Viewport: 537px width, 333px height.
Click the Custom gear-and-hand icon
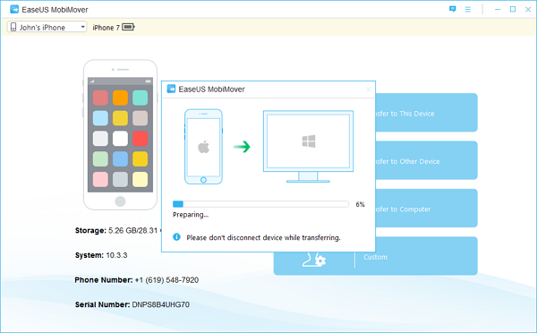[314, 260]
